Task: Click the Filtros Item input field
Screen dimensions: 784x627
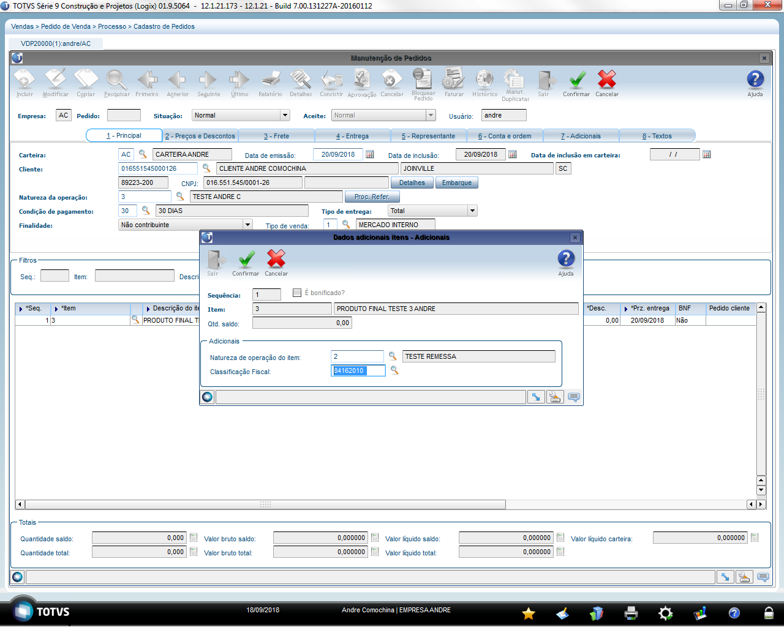Action: pyautogui.click(x=135, y=276)
